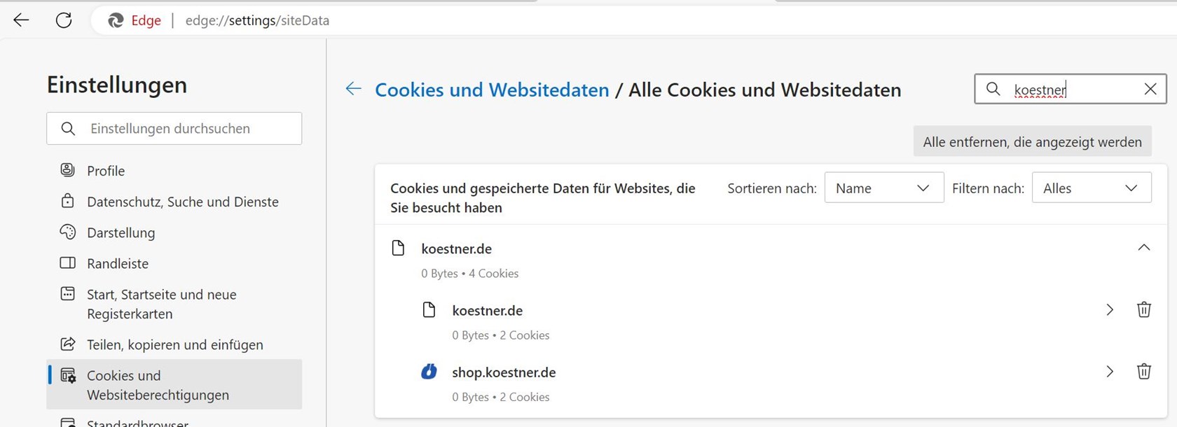Expand details of shop.koestner.de entry
The image size is (1177, 427).
1110,372
